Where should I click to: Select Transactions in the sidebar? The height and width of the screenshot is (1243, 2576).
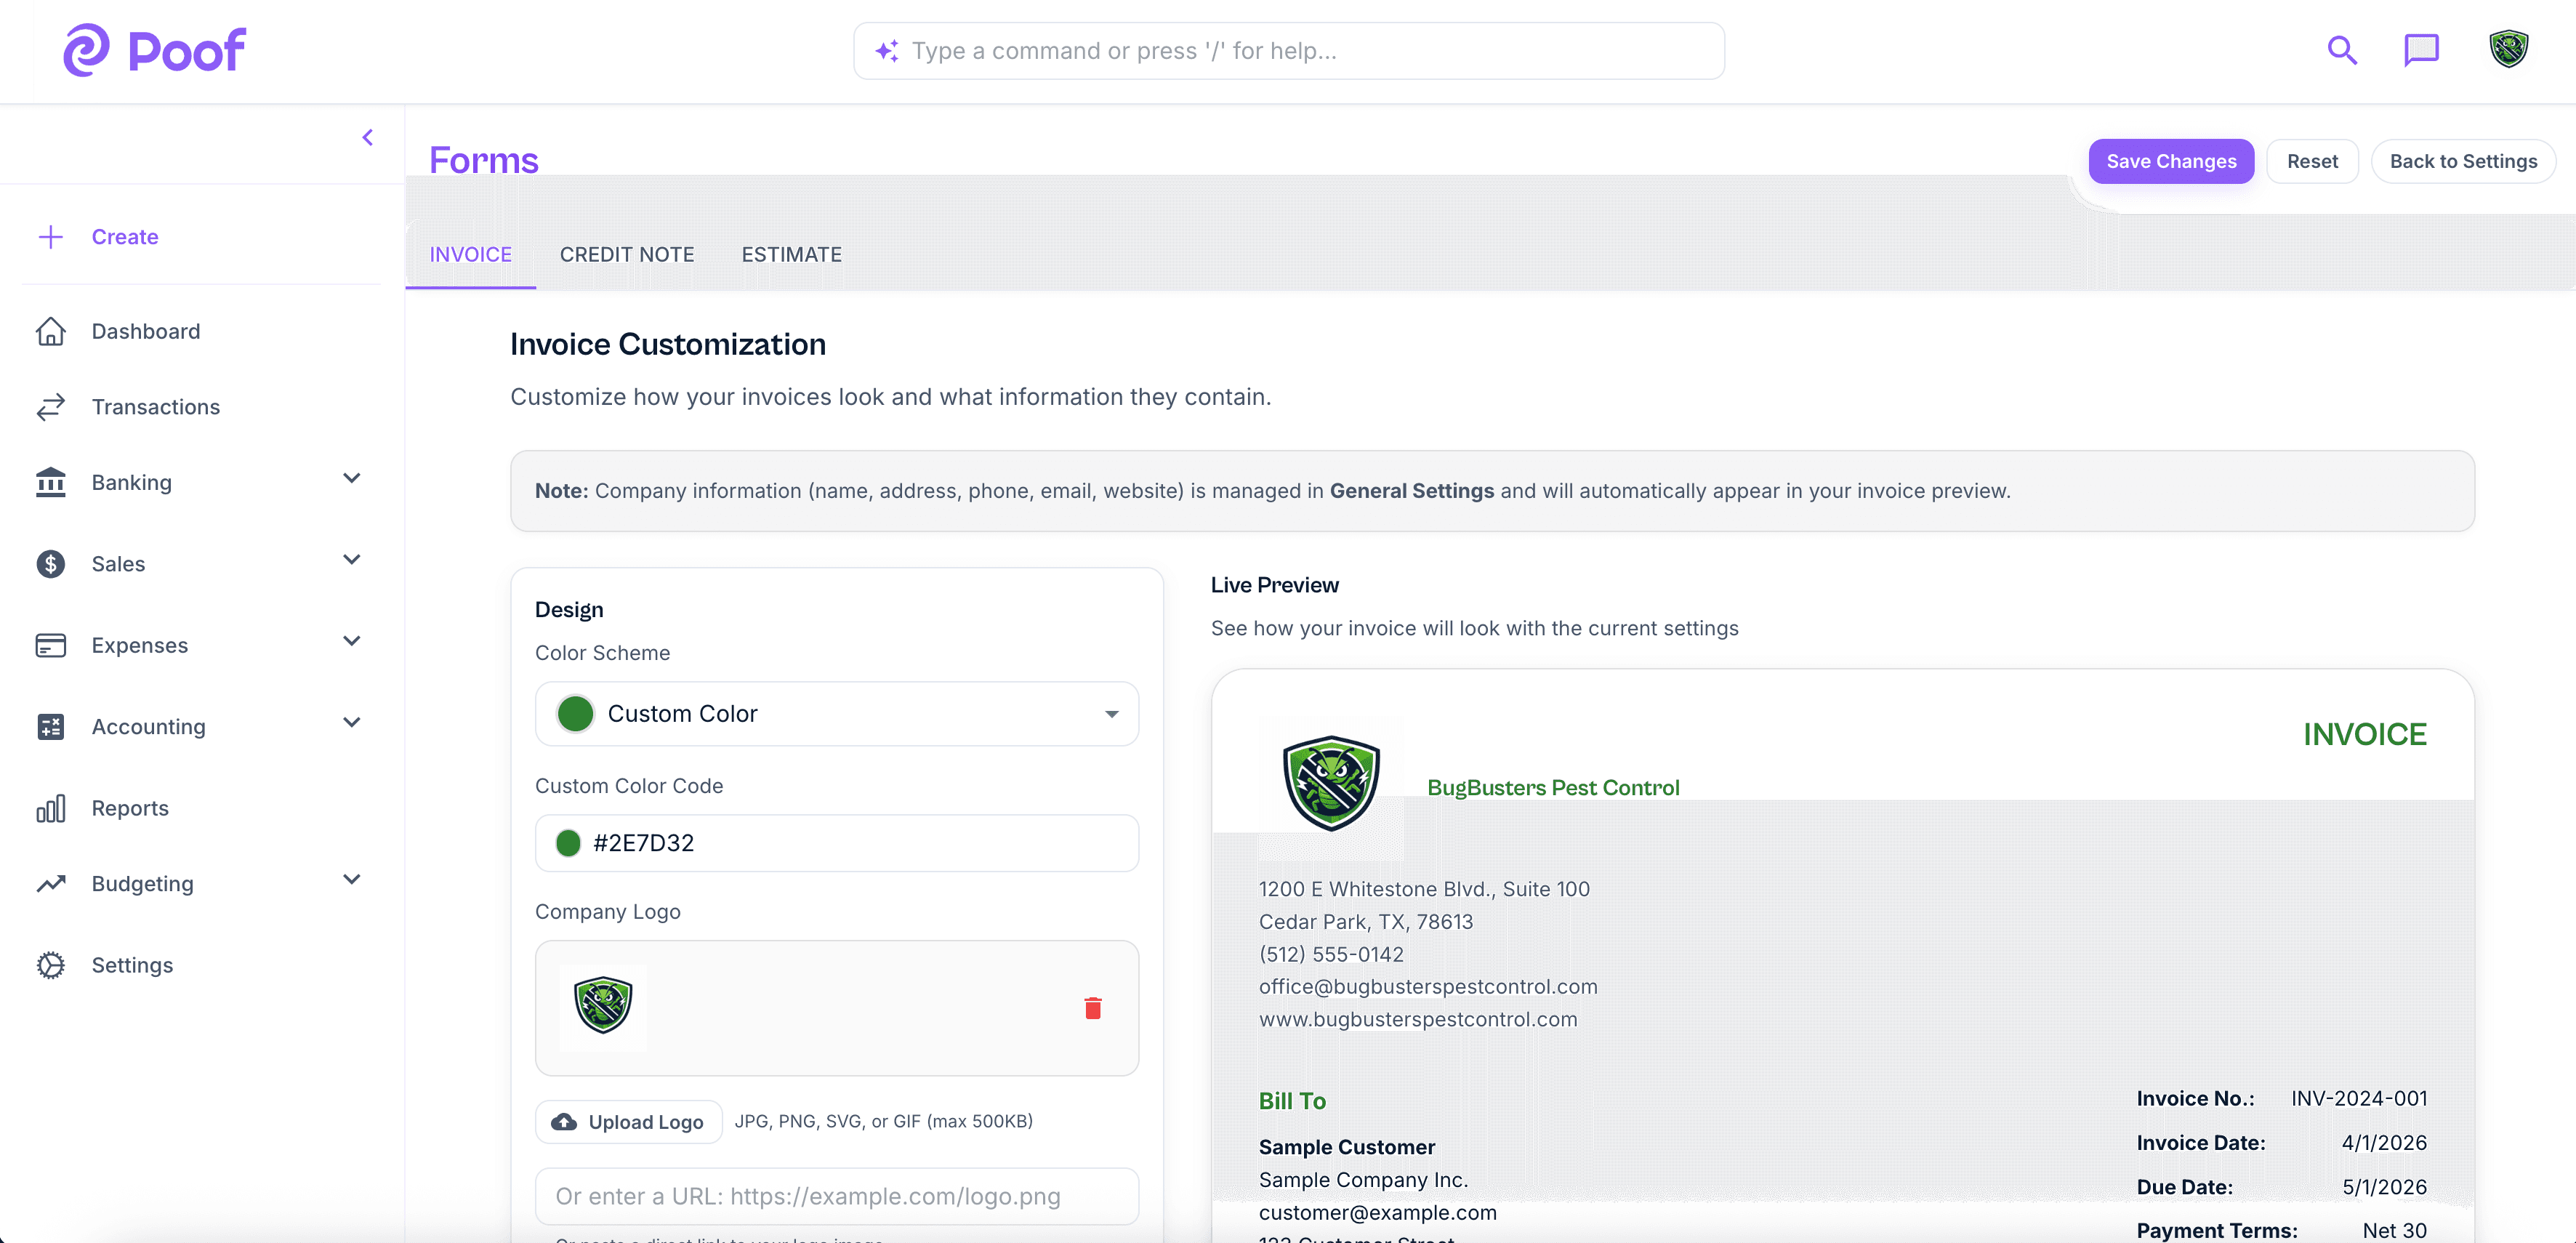(155, 407)
